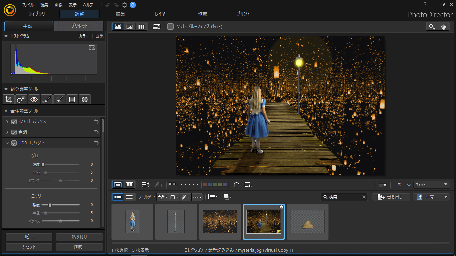Expand the White Balance group
Viewport: 456px width, 256px height.
click(7, 122)
